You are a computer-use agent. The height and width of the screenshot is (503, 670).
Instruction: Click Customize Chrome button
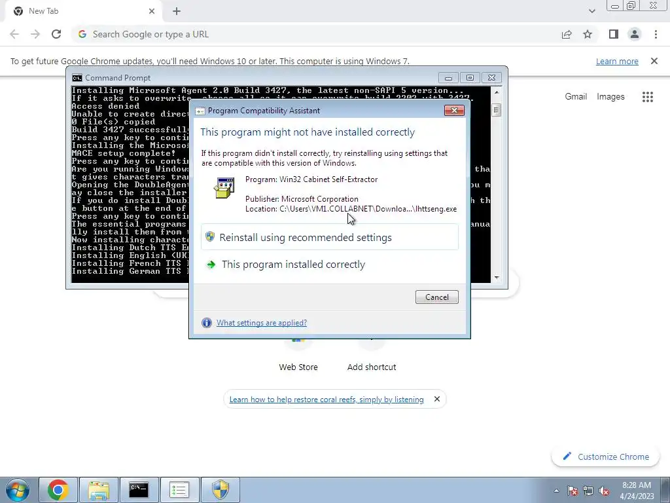(x=606, y=456)
